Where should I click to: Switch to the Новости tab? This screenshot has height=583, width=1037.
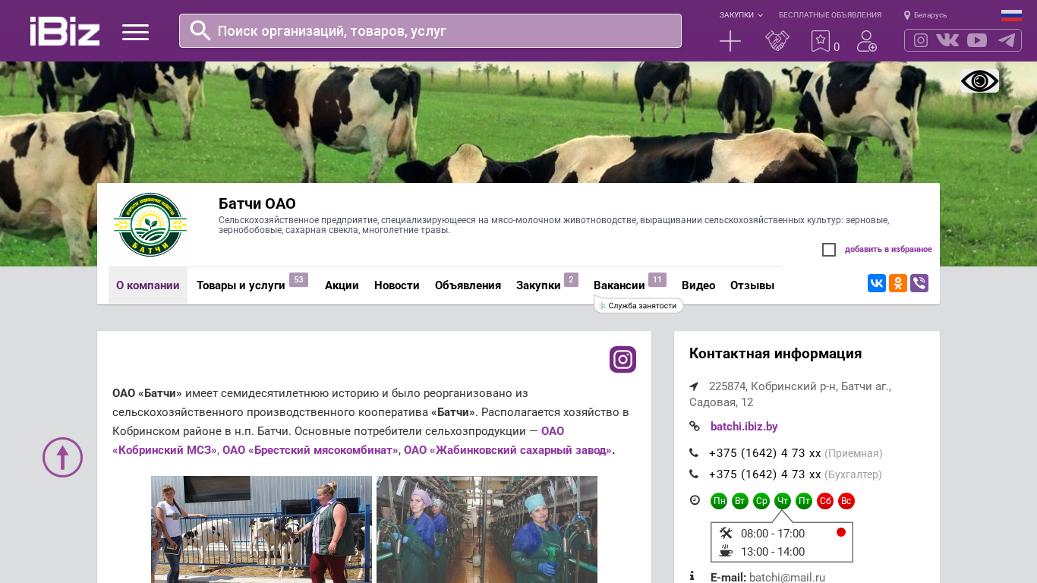click(x=397, y=285)
